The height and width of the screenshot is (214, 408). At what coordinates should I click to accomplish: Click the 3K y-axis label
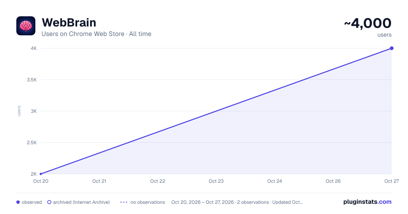pyautogui.click(x=34, y=111)
